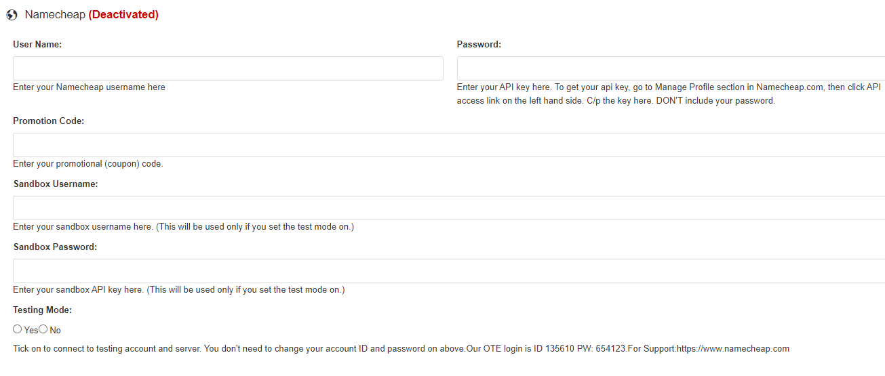This screenshot has height=376, width=885.
Task: Focus the User Name input field
Action: click(x=228, y=68)
